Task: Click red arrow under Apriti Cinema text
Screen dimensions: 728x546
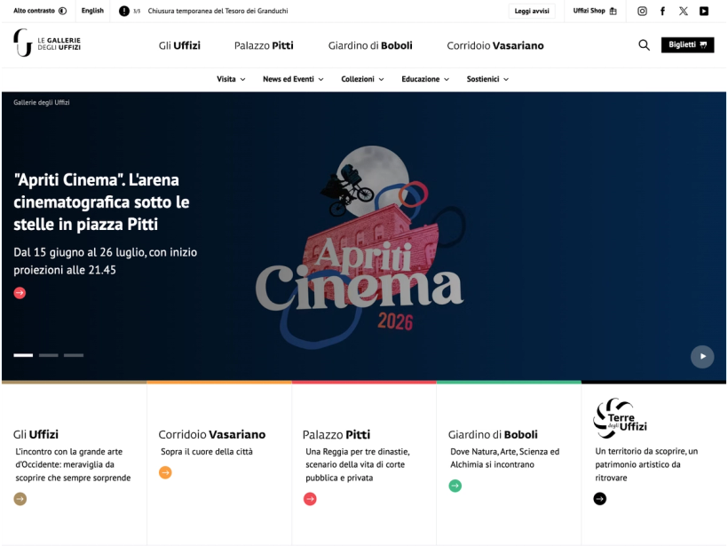Action: click(x=20, y=293)
